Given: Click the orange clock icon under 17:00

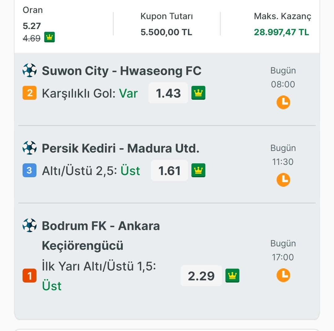Looking at the screenshot, I should coord(283,275).
